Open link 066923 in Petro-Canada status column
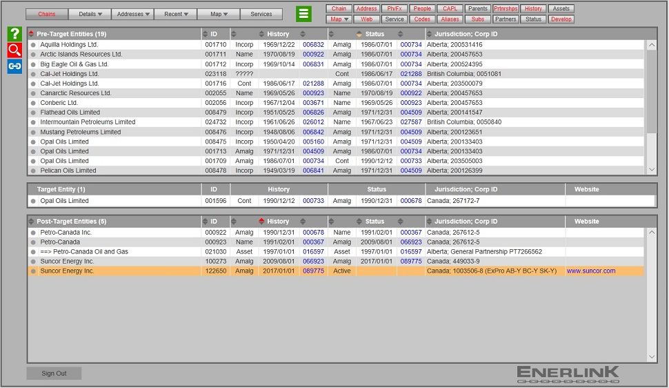The image size is (669, 388). point(411,242)
